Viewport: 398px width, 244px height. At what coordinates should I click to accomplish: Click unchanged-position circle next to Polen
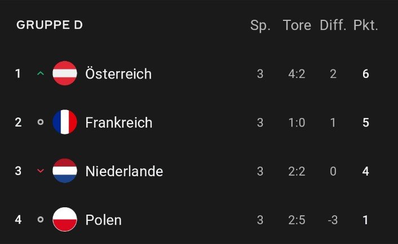tap(41, 219)
